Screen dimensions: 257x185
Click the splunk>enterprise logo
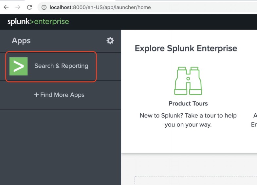(38, 22)
